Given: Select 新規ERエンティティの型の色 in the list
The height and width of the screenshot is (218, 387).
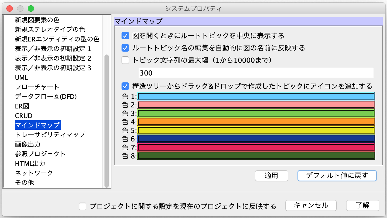Looking at the screenshot, I should pos(57,39).
